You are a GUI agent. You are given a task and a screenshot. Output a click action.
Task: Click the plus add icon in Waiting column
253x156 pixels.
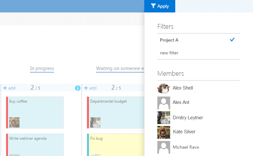[x=86, y=88]
